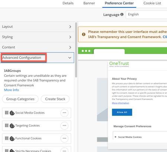Viewport: 167px width, 152px height.
Task: Switch to the Banner tab
Action: (89, 3)
